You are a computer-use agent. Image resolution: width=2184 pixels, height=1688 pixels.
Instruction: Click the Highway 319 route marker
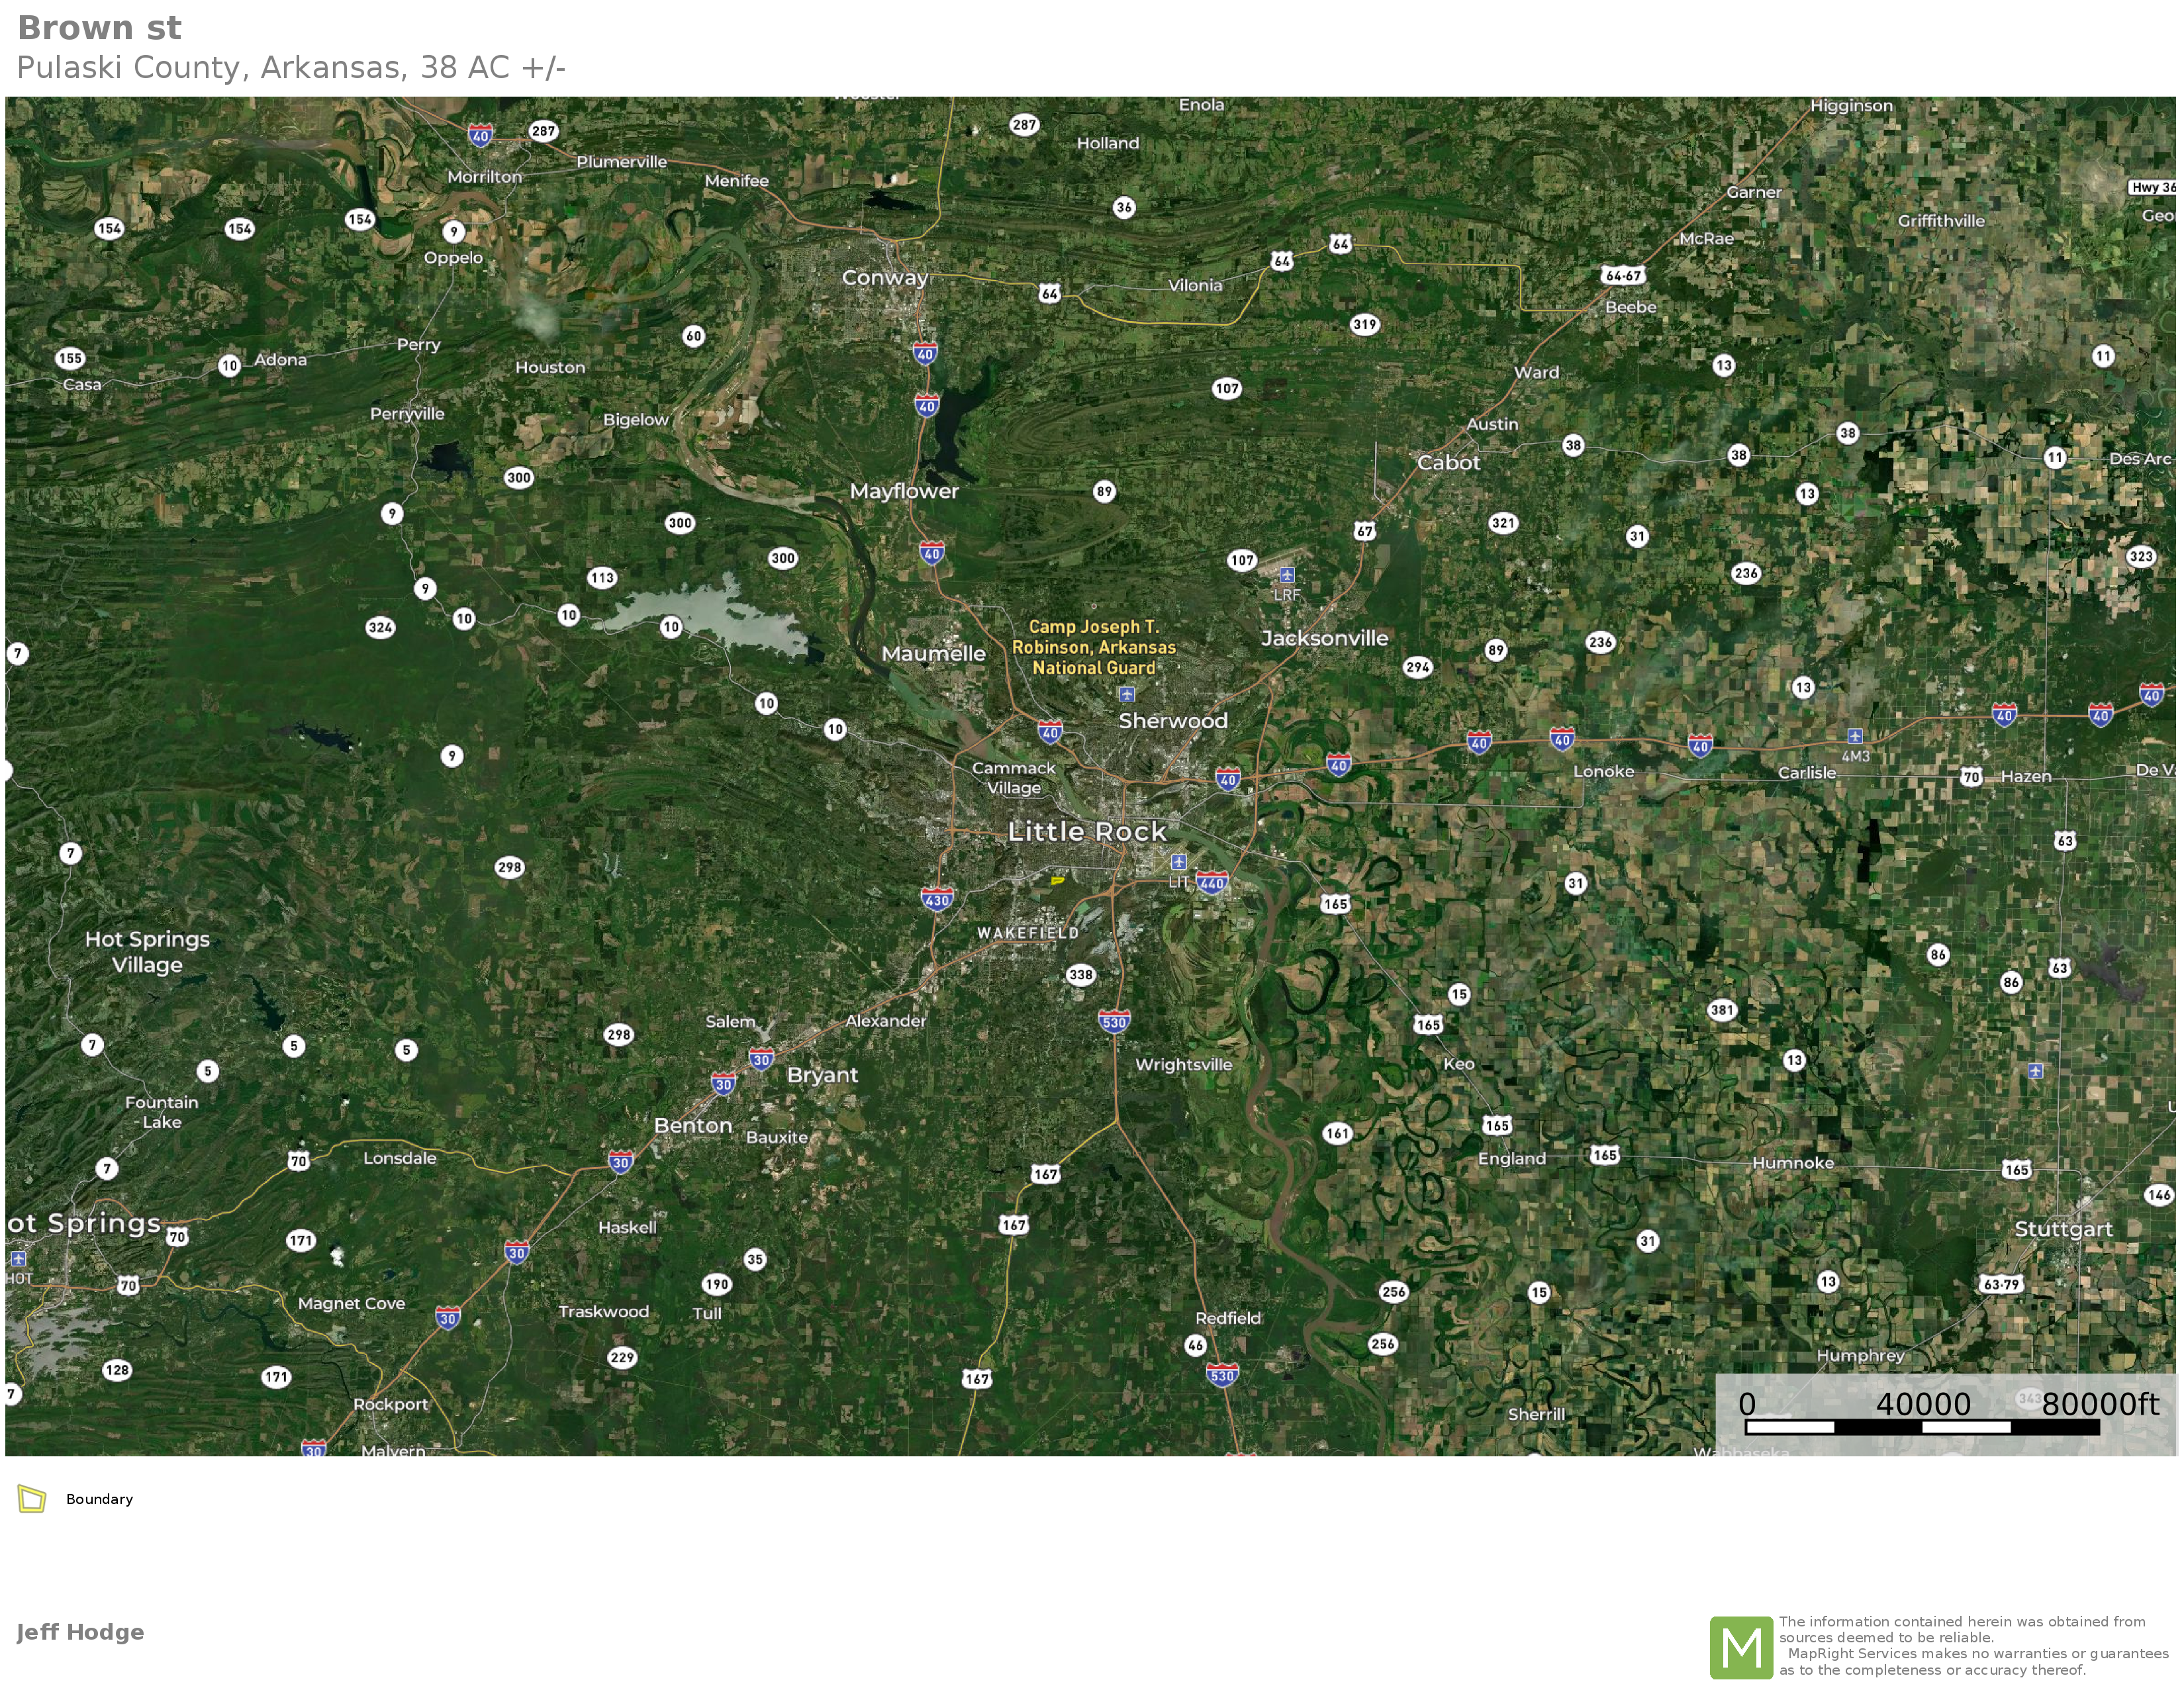[x=1365, y=324]
